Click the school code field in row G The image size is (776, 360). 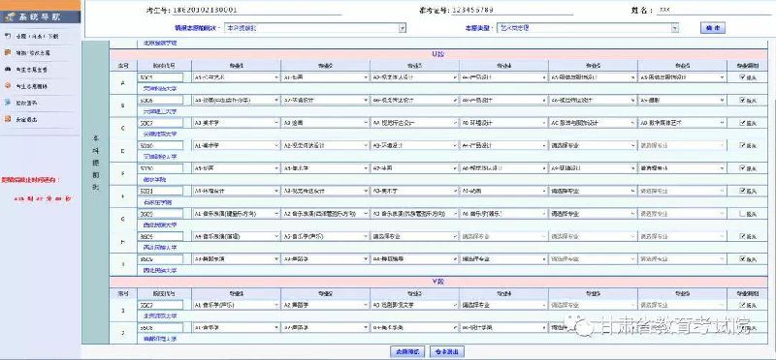point(160,214)
